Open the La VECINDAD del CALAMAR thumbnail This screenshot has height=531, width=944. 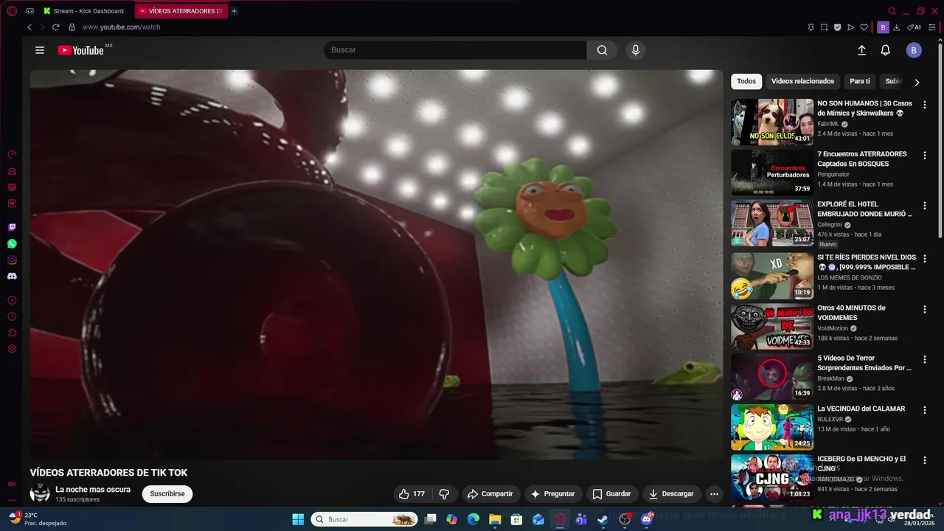[772, 427]
